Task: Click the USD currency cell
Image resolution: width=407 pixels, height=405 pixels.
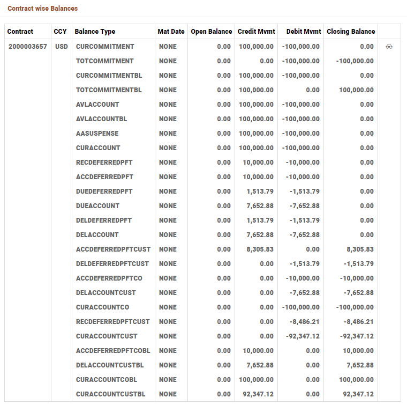Action: pos(62,47)
